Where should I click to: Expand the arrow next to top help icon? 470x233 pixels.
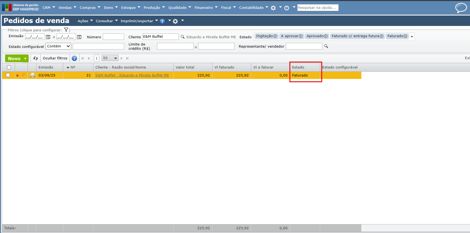point(294,7)
